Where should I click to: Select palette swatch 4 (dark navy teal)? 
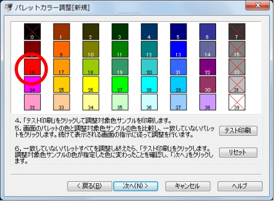click(x=149, y=32)
